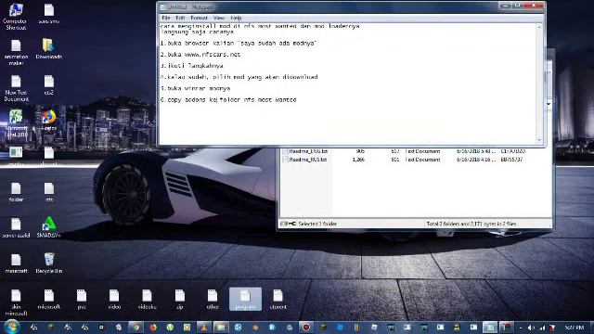The height and width of the screenshot is (334, 594).
Task: Click the red record button in taskbar
Action: click(306, 328)
